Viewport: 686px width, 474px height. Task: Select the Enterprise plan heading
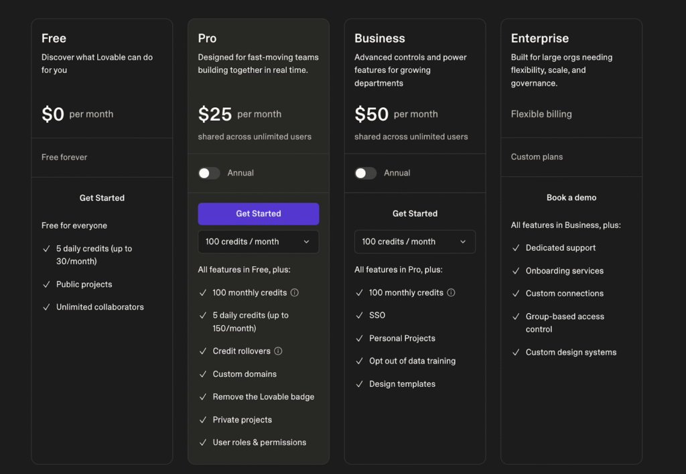pyautogui.click(x=539, y=38)
